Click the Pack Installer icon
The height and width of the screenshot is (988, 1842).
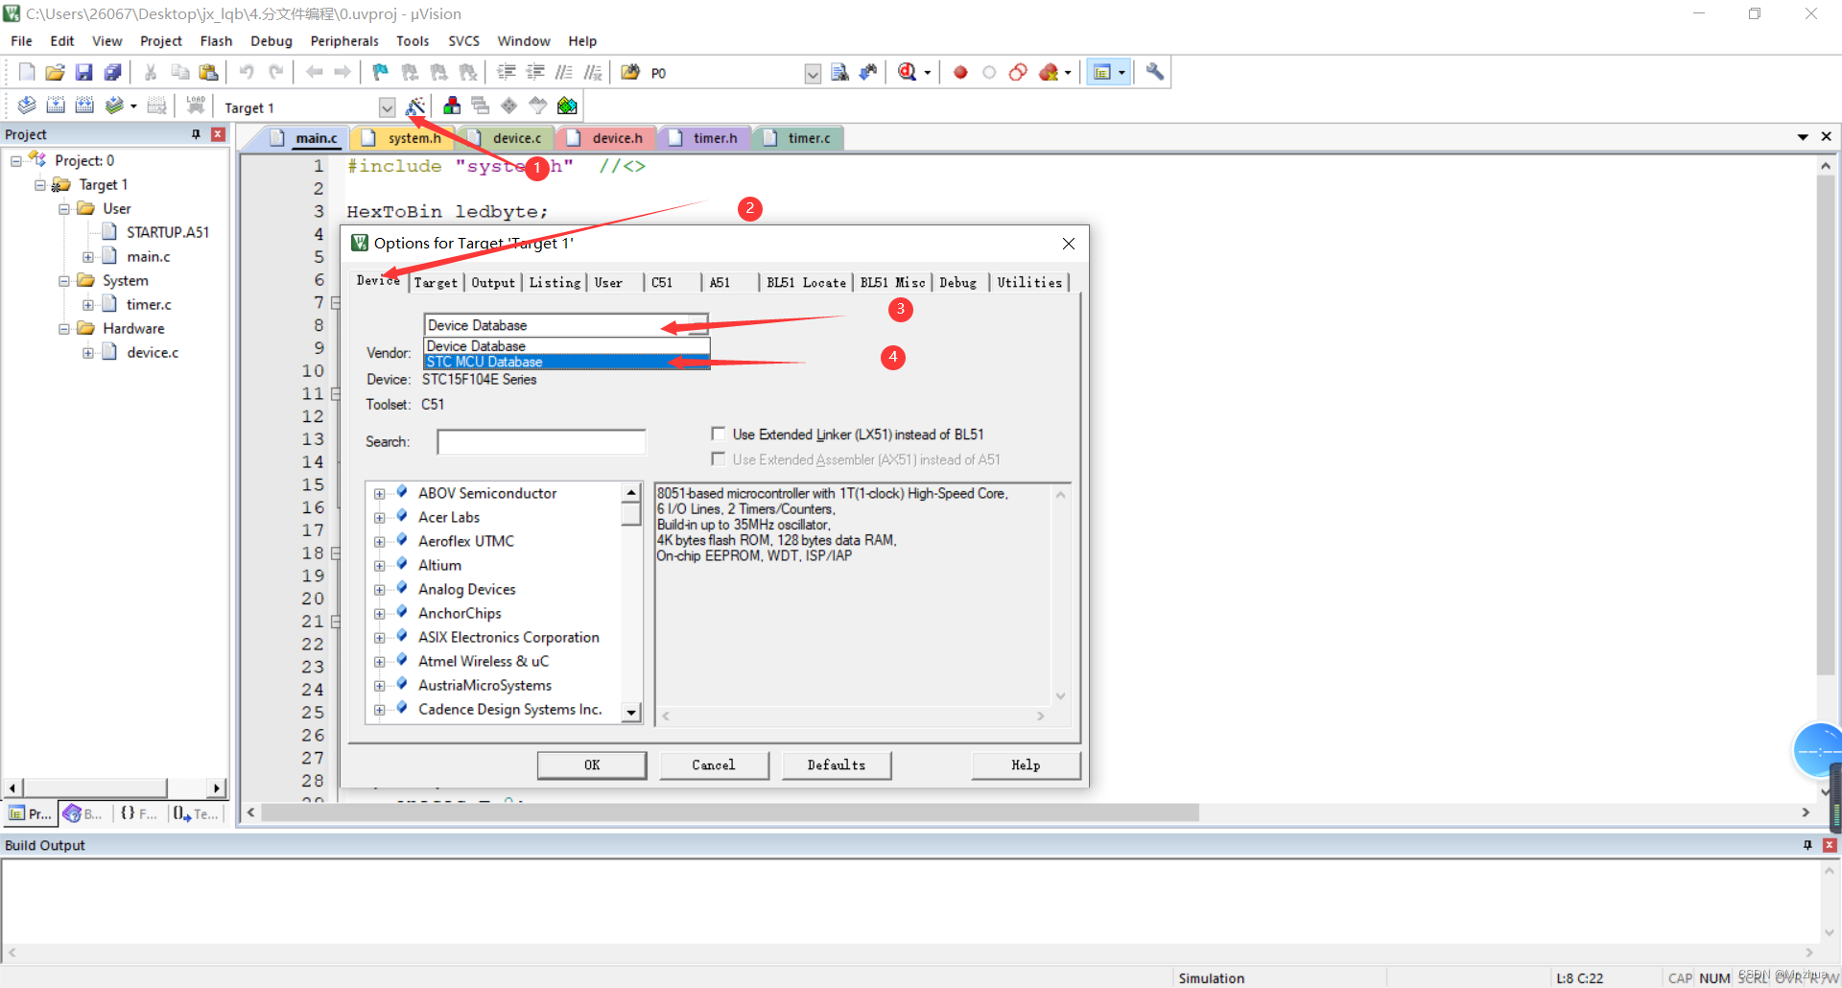[567, 106]
